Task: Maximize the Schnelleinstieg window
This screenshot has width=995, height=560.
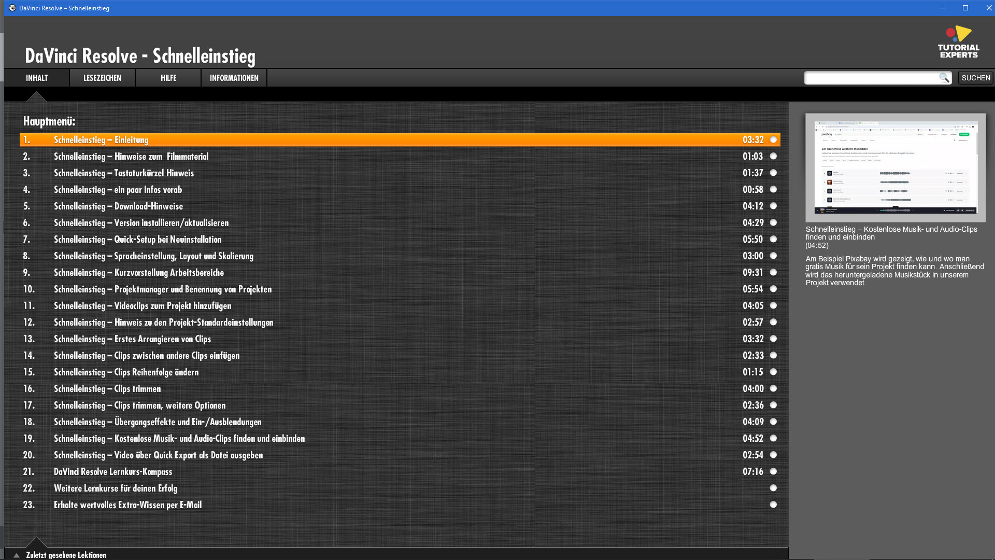Action: [x=965, y=8]
